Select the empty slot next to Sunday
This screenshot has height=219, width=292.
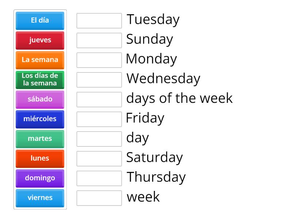click(99, 41)
